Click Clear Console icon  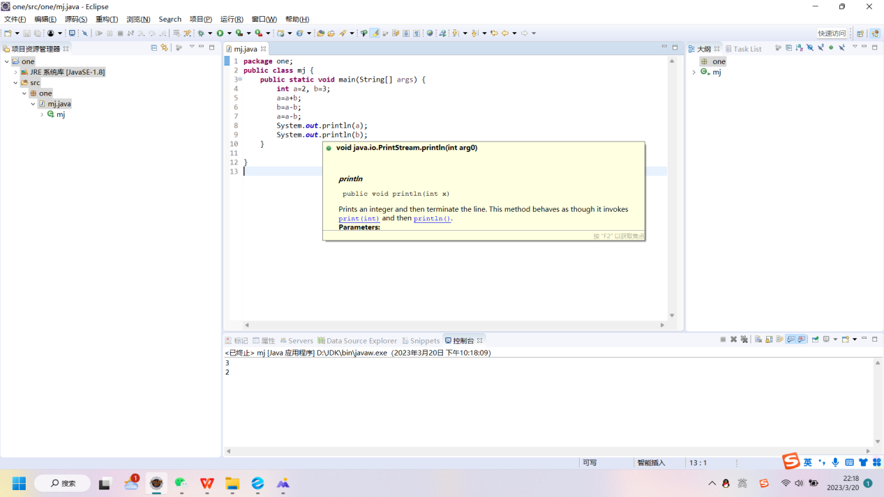coord(758,339)
